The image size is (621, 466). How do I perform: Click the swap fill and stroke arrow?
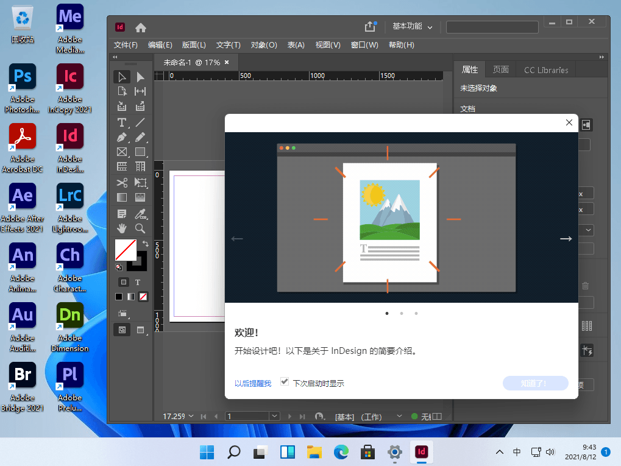pyautogui.click(x=146, y=244)
